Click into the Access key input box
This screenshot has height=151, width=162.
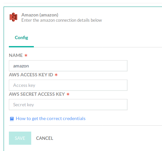68,85
